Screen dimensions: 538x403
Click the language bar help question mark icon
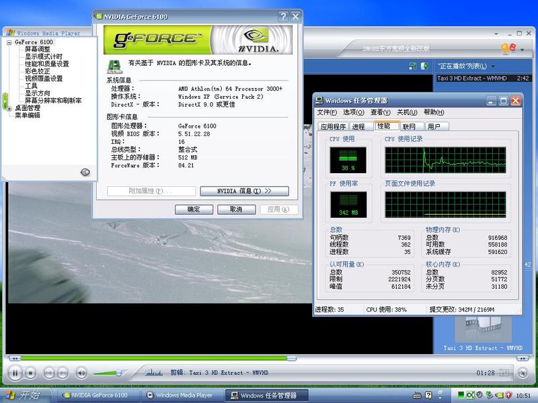point(428,396)
